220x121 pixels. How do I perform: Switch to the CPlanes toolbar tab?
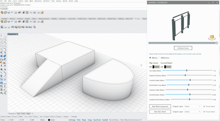(12, 19)
